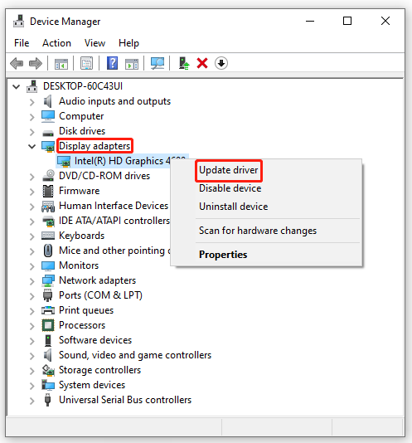Select IDE ATA/ATAPI controllers text

click(114, 221)
